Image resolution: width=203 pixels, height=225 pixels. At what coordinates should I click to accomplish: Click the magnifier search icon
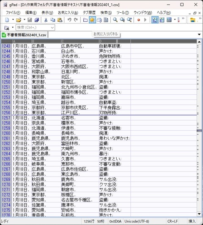pos(115,20)
